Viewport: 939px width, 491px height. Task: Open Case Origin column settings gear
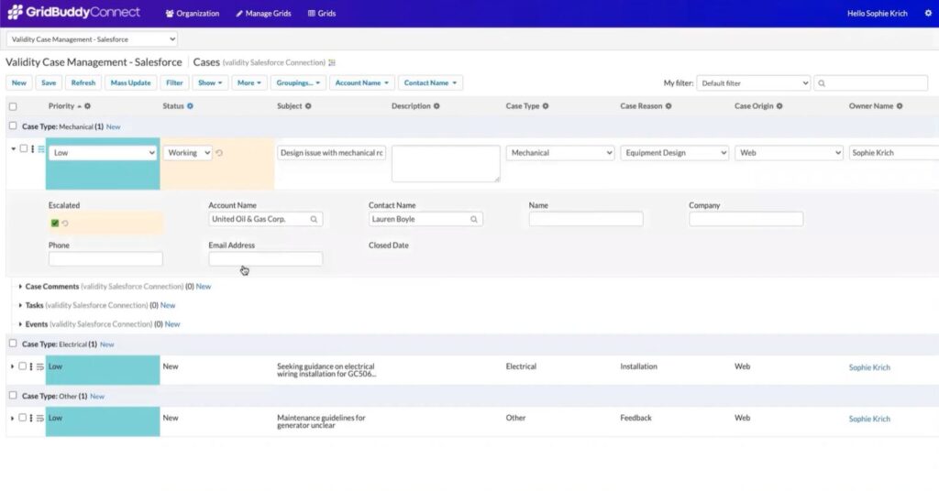pos(779,106)
